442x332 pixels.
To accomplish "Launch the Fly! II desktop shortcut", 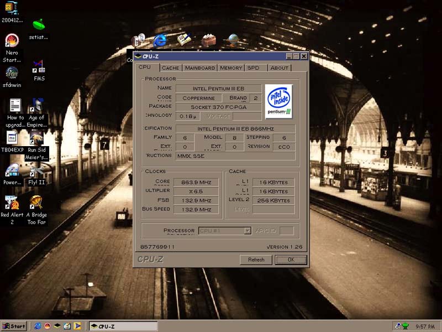I will (37, 170).
